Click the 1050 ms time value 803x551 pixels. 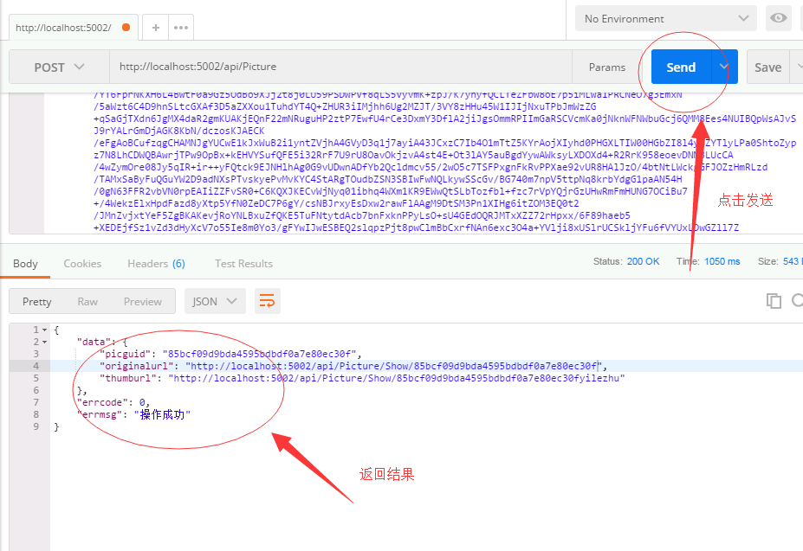pyautogui.click(x=722, y=261)
